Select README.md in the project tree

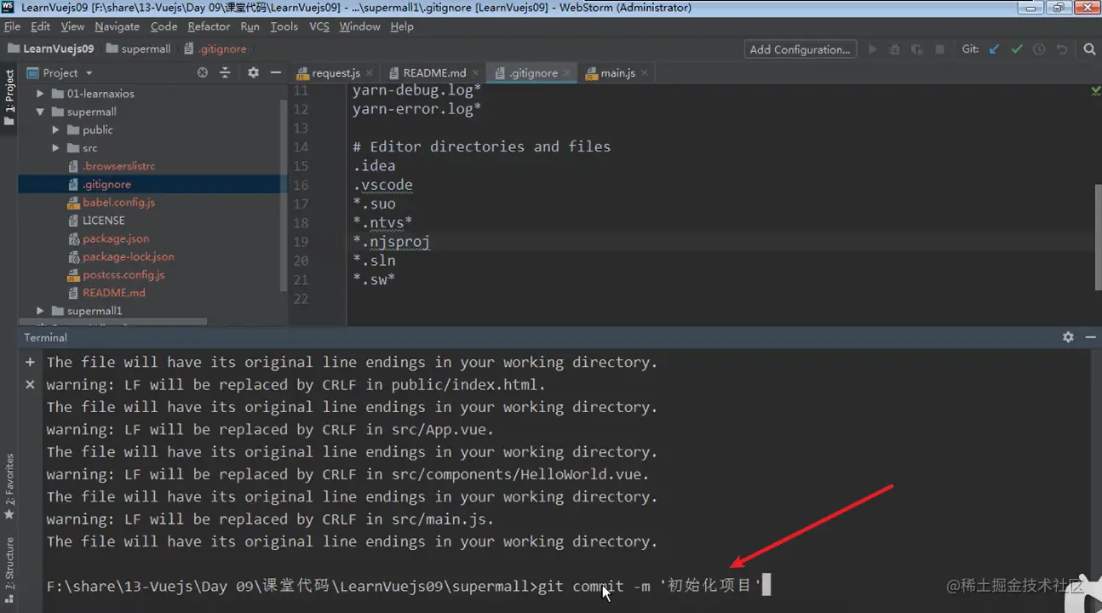coord(113,293)
